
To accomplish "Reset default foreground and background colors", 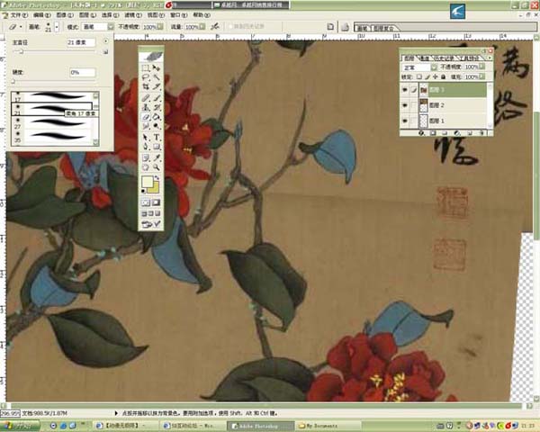I will [143, 191].
